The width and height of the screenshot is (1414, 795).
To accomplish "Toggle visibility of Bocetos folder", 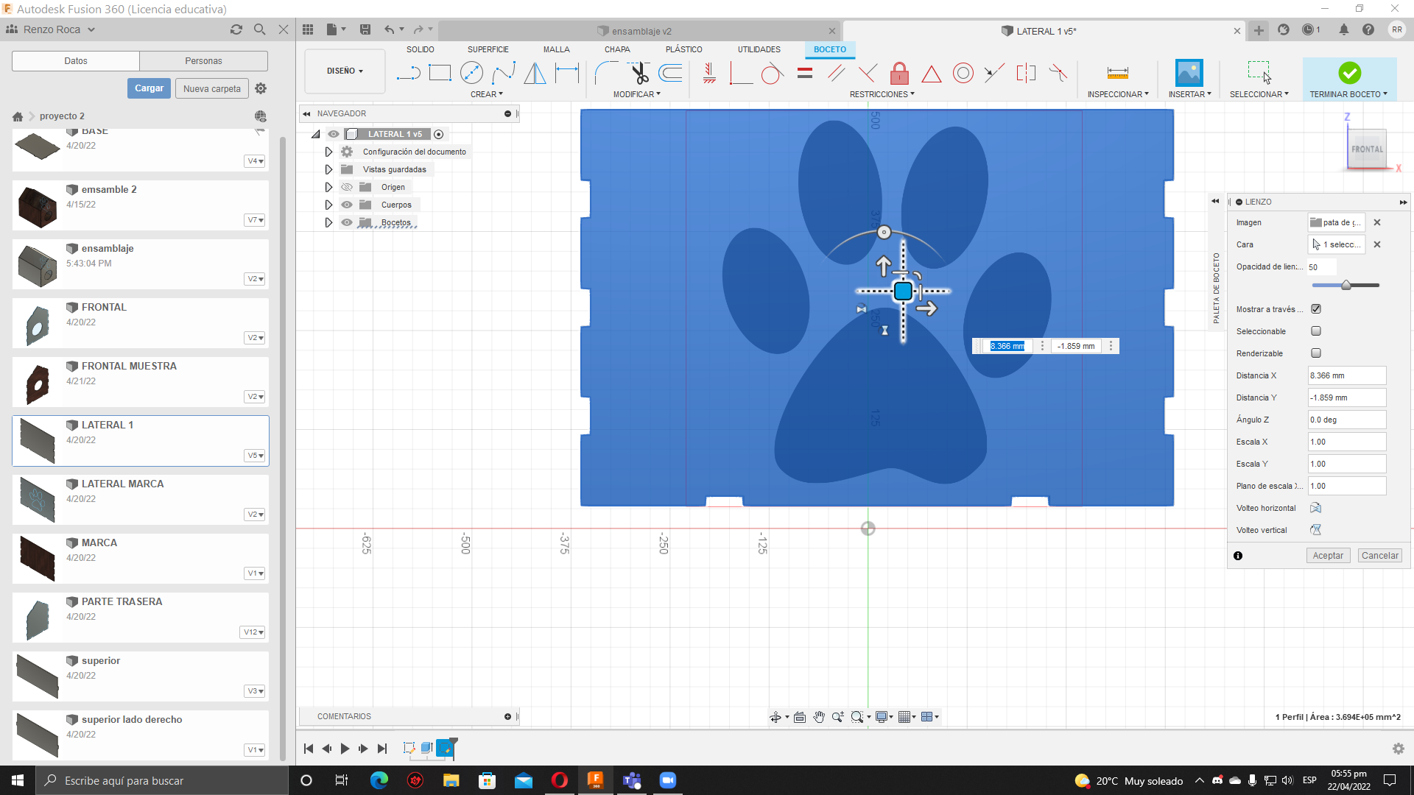I will click(347, 222).
